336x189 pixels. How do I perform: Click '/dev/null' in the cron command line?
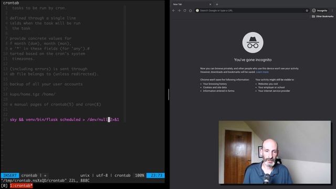click(97, 120)
